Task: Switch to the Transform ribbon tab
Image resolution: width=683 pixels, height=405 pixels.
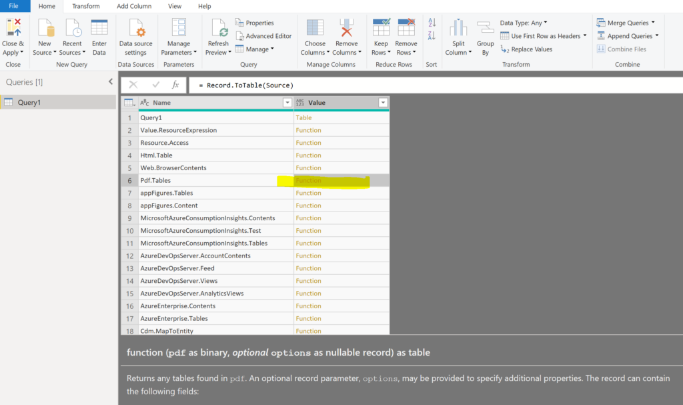Action: tap(85, 6)
